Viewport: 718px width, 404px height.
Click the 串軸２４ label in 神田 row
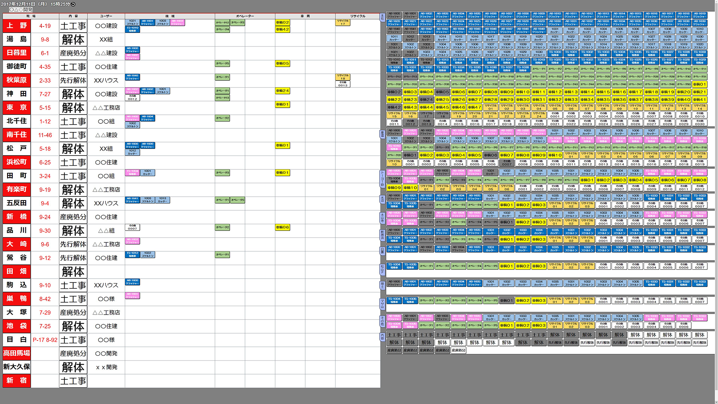pyautogui.click(x=284, y=91)
